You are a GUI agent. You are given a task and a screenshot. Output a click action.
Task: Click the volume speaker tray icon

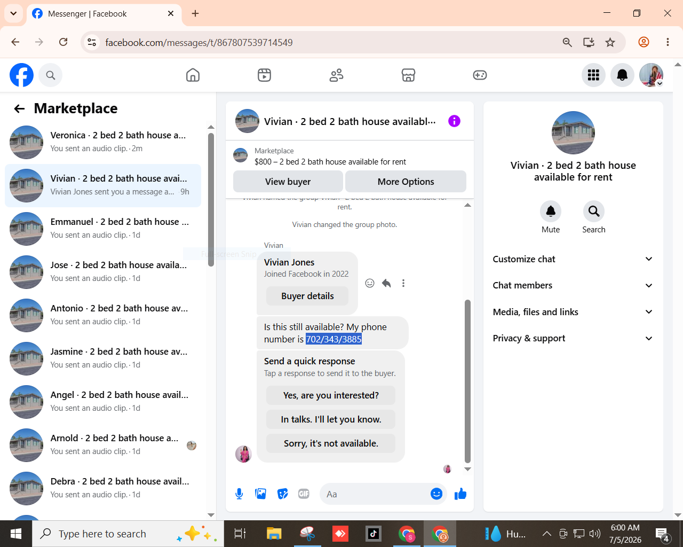pyautogui.click(x=594, y=534)
